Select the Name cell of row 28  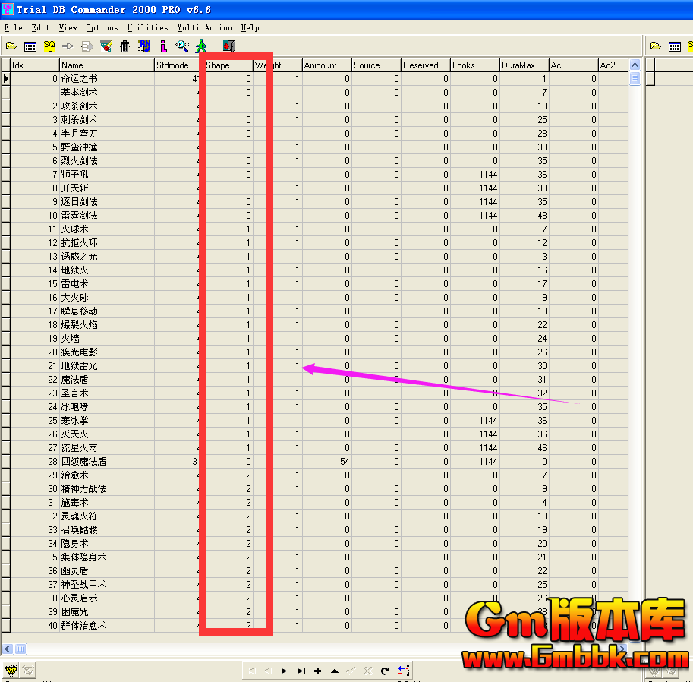[105, 462]
